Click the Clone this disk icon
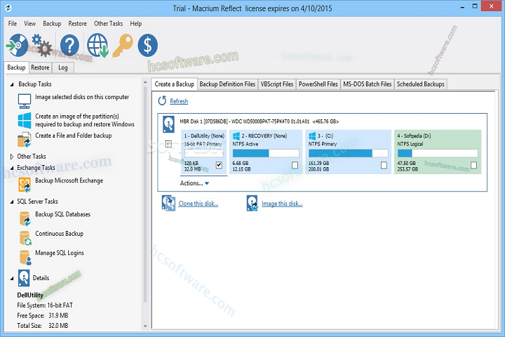The image size is (505, 337). click(x=168, y=203)
